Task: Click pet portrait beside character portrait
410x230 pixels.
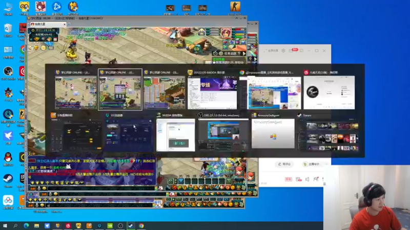Action: coord(201,32)
